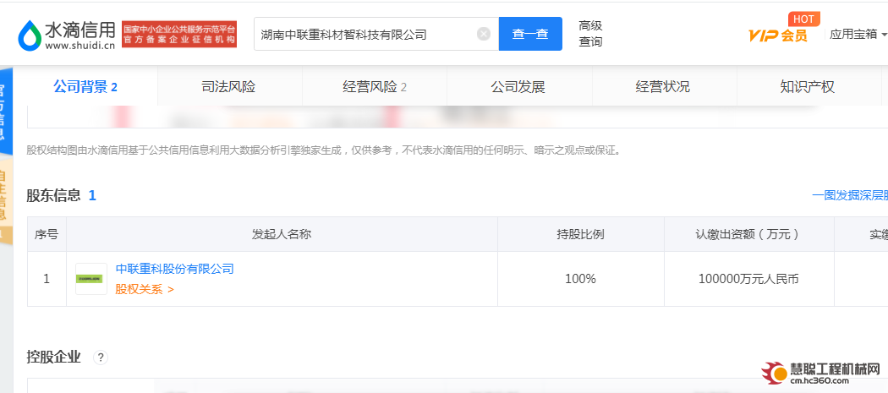Open the 一图发掘深层 equity chart link
The width and height of the screenshot is (888, 393).
(x=850, y=196)
